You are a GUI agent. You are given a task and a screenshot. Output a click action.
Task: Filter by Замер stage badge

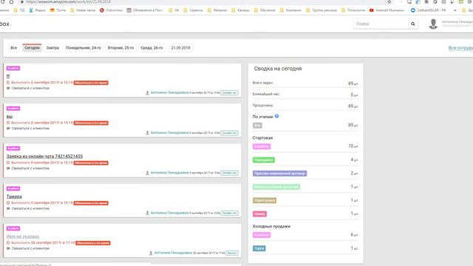coord(259,214)
